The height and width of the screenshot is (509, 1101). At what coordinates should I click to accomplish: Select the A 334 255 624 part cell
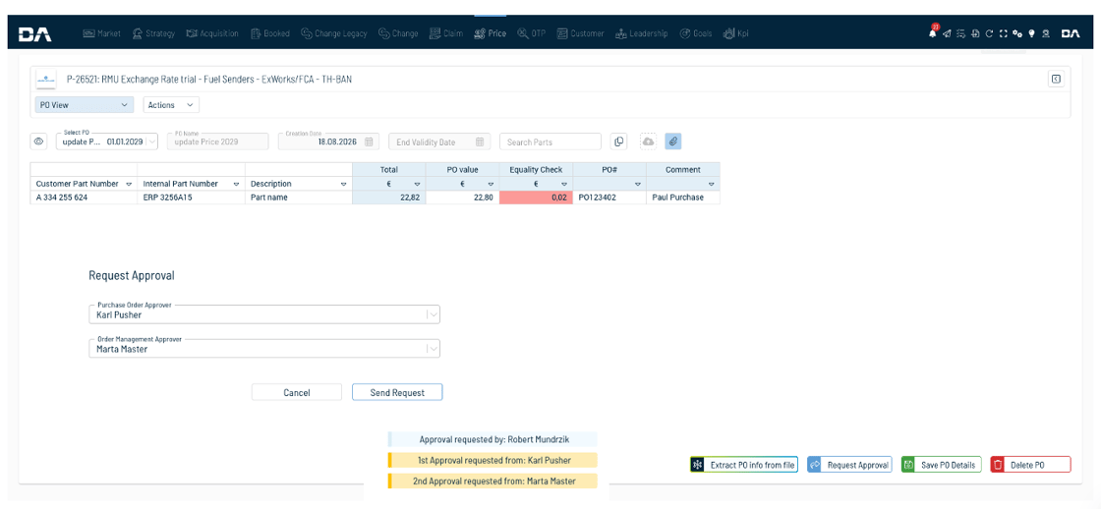click(x=85, y=198)
